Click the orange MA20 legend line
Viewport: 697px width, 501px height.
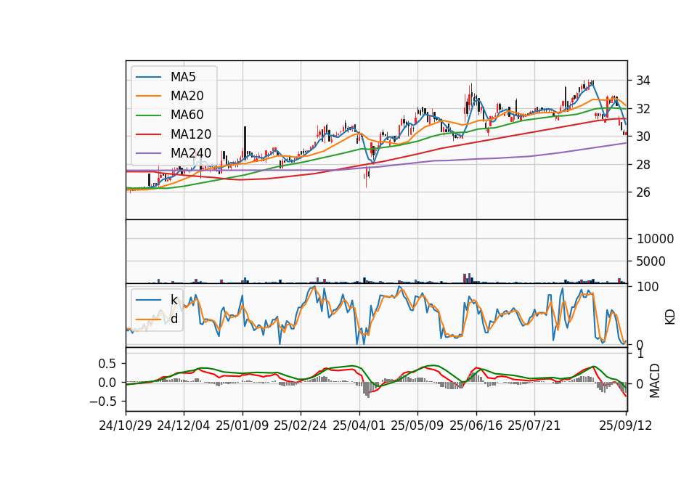(x=148, y=96)
